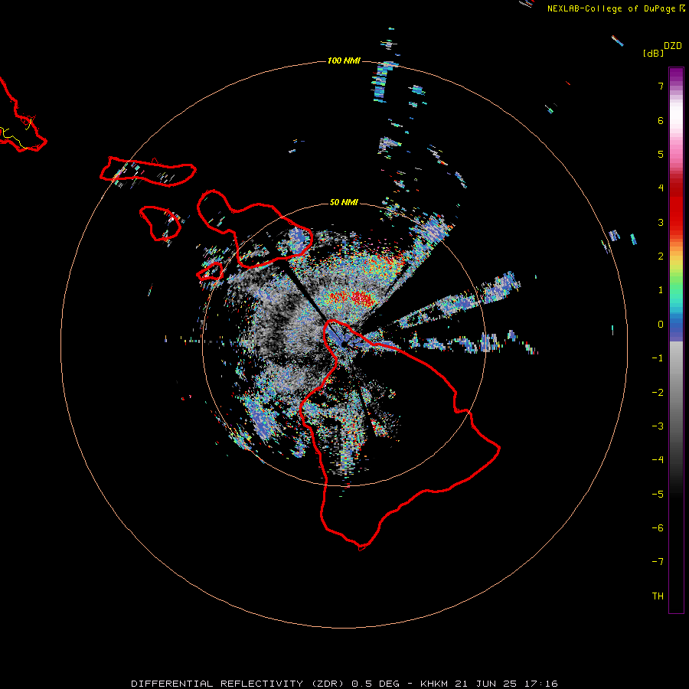
Task: Click the [dB] unit label
Action: click(653, 54)
